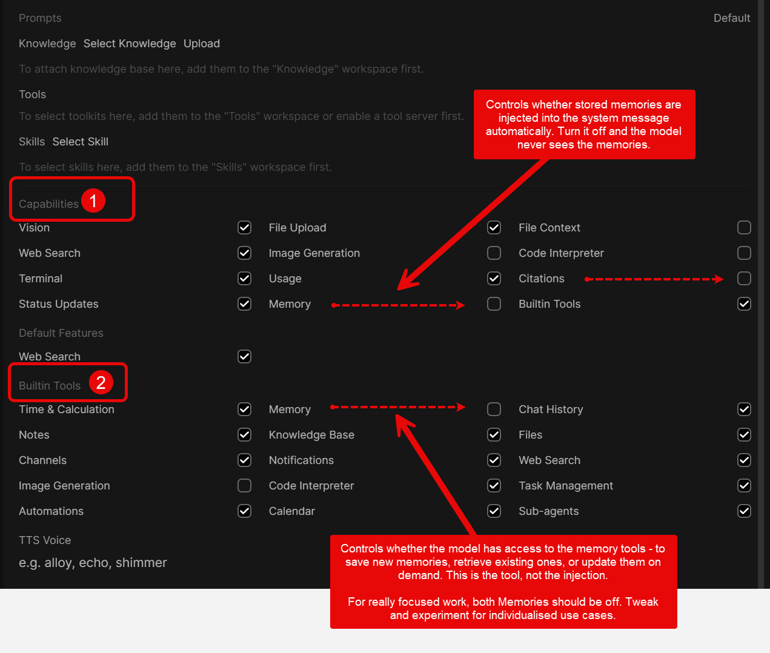The image size is (770, 653).
Task: Enable the Memory builtin tool checkbox
Action: pos(494,409)
